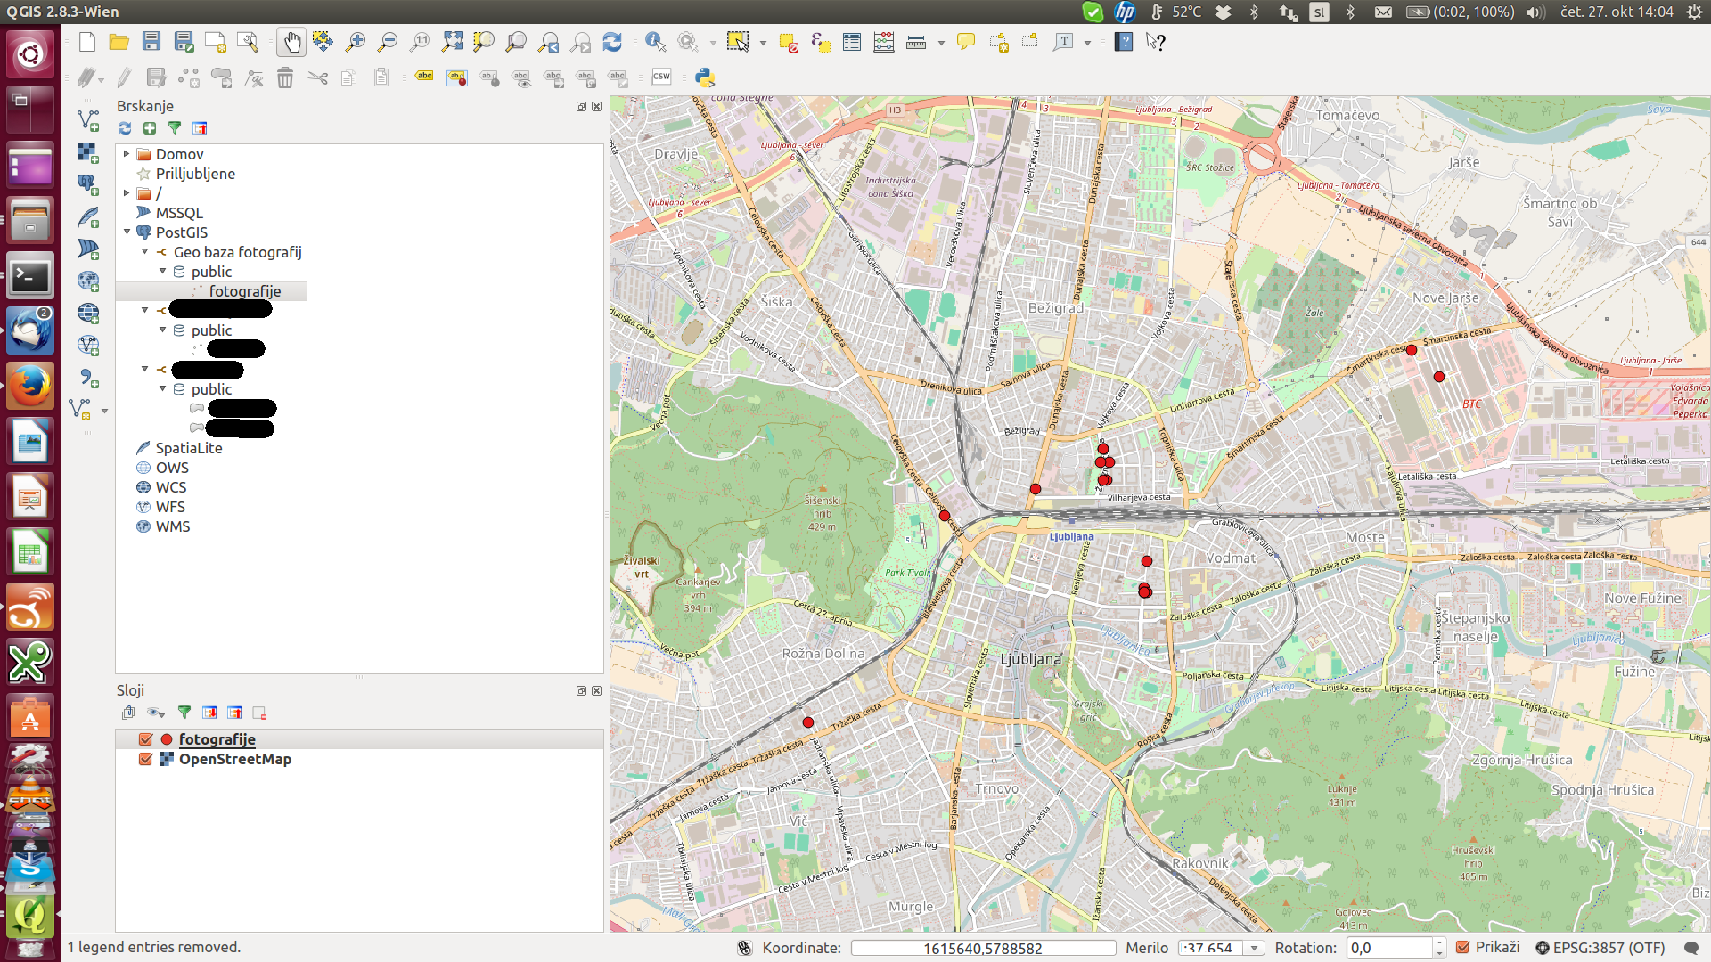Screen dimensions: 1711x962
Task: Collapse the public schema under Geo baza fotografij
Action: 162,272
